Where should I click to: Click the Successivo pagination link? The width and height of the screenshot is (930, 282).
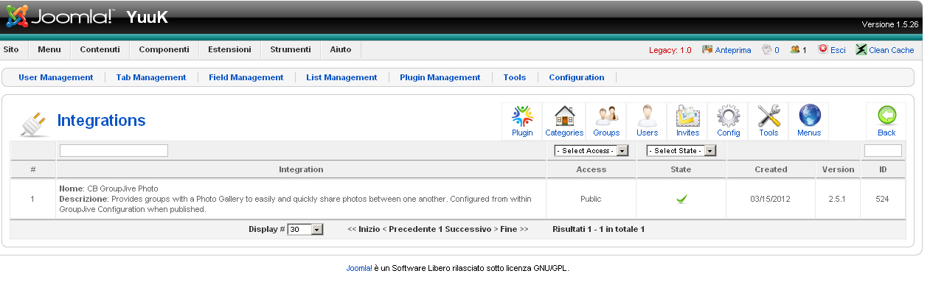pyautogui.click(x=468, y=230)
